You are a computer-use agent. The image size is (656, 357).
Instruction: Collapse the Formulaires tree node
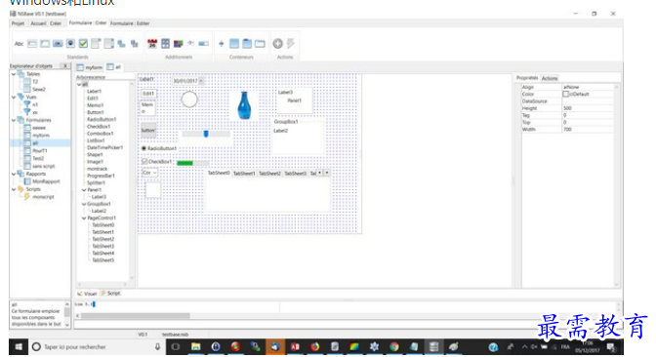(x=14, y=120)
